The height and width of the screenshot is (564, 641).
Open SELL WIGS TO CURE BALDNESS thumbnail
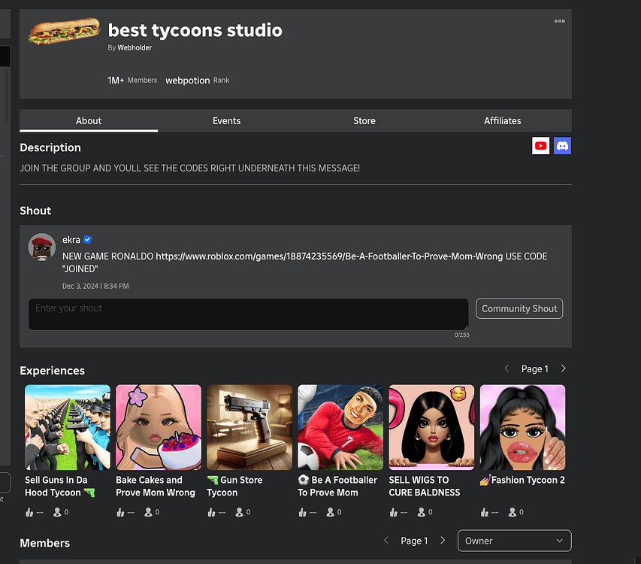tap(431, 427)
